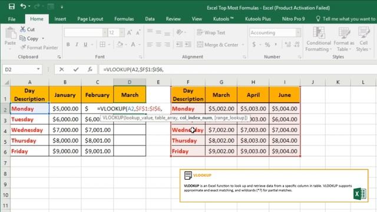Click the Percent Style icon

tap(267, 45)
